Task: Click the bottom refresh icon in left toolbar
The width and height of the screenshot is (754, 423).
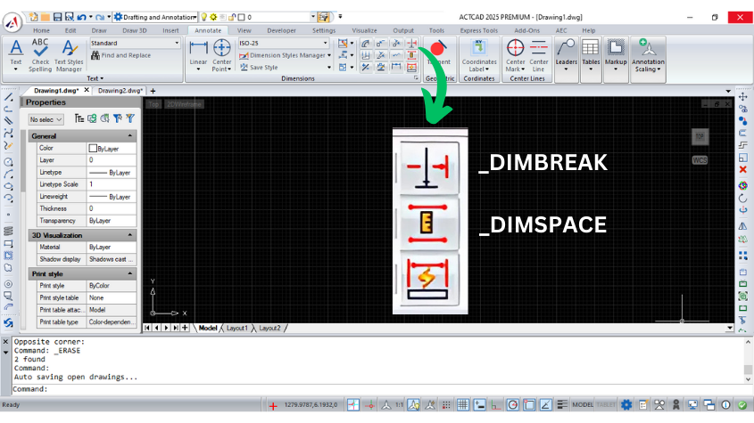Action: [8, 323]
